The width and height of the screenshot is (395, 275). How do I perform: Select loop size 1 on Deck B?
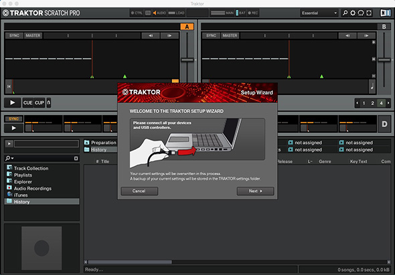coord(364,103)
